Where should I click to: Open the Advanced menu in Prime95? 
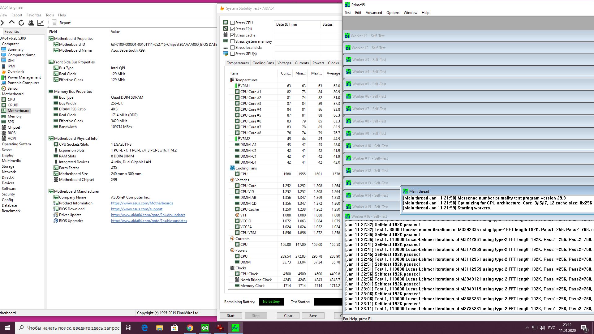click(x=373, y=13)
